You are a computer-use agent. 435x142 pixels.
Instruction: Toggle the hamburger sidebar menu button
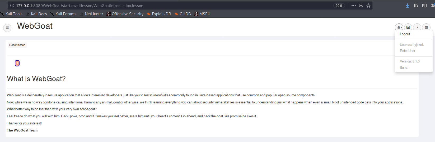[x=7, y=28]
